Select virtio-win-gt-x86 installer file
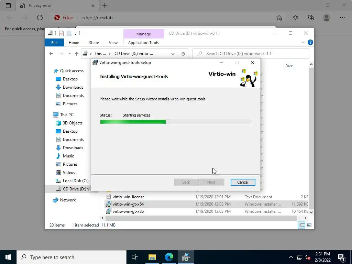352x264 pixels. coord(128,211)
